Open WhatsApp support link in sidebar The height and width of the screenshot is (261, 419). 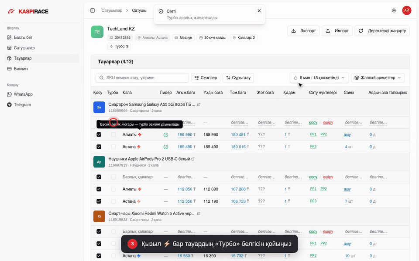pos(42,94)
